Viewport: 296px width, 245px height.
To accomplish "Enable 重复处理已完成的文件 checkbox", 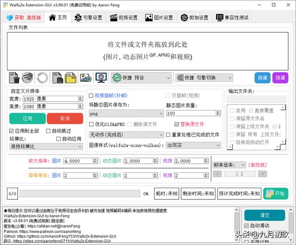I will click(x=168, y=135).
